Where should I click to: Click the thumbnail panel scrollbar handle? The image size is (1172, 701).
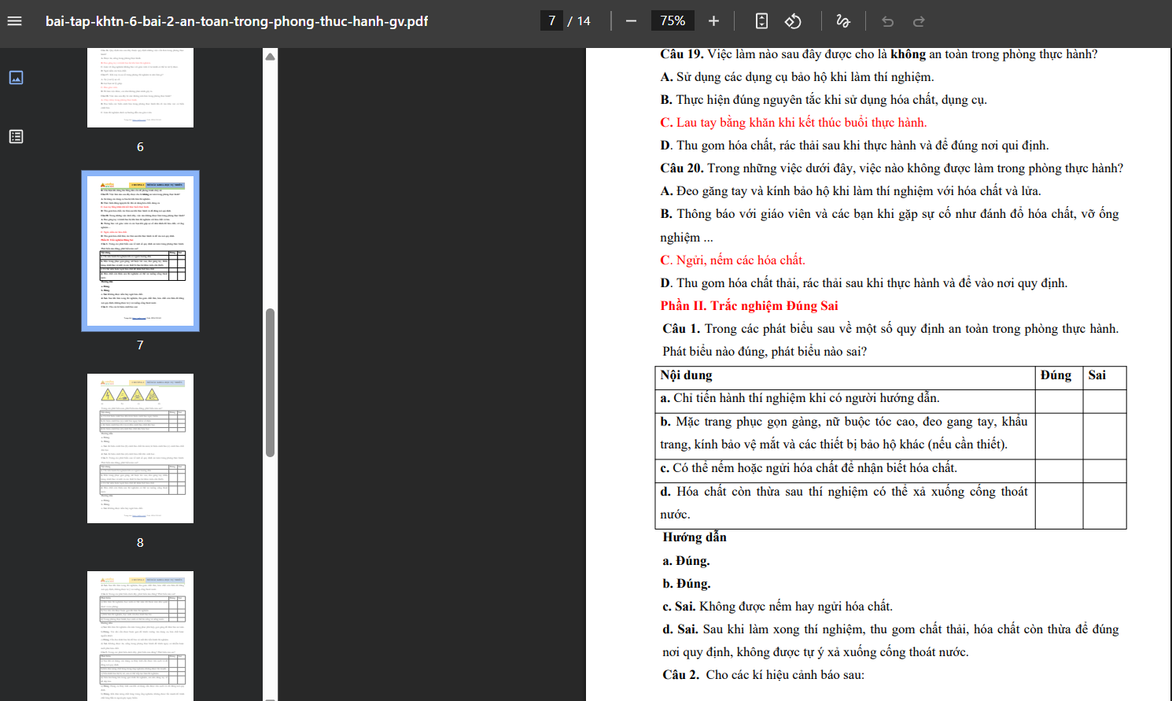[270, 382]
